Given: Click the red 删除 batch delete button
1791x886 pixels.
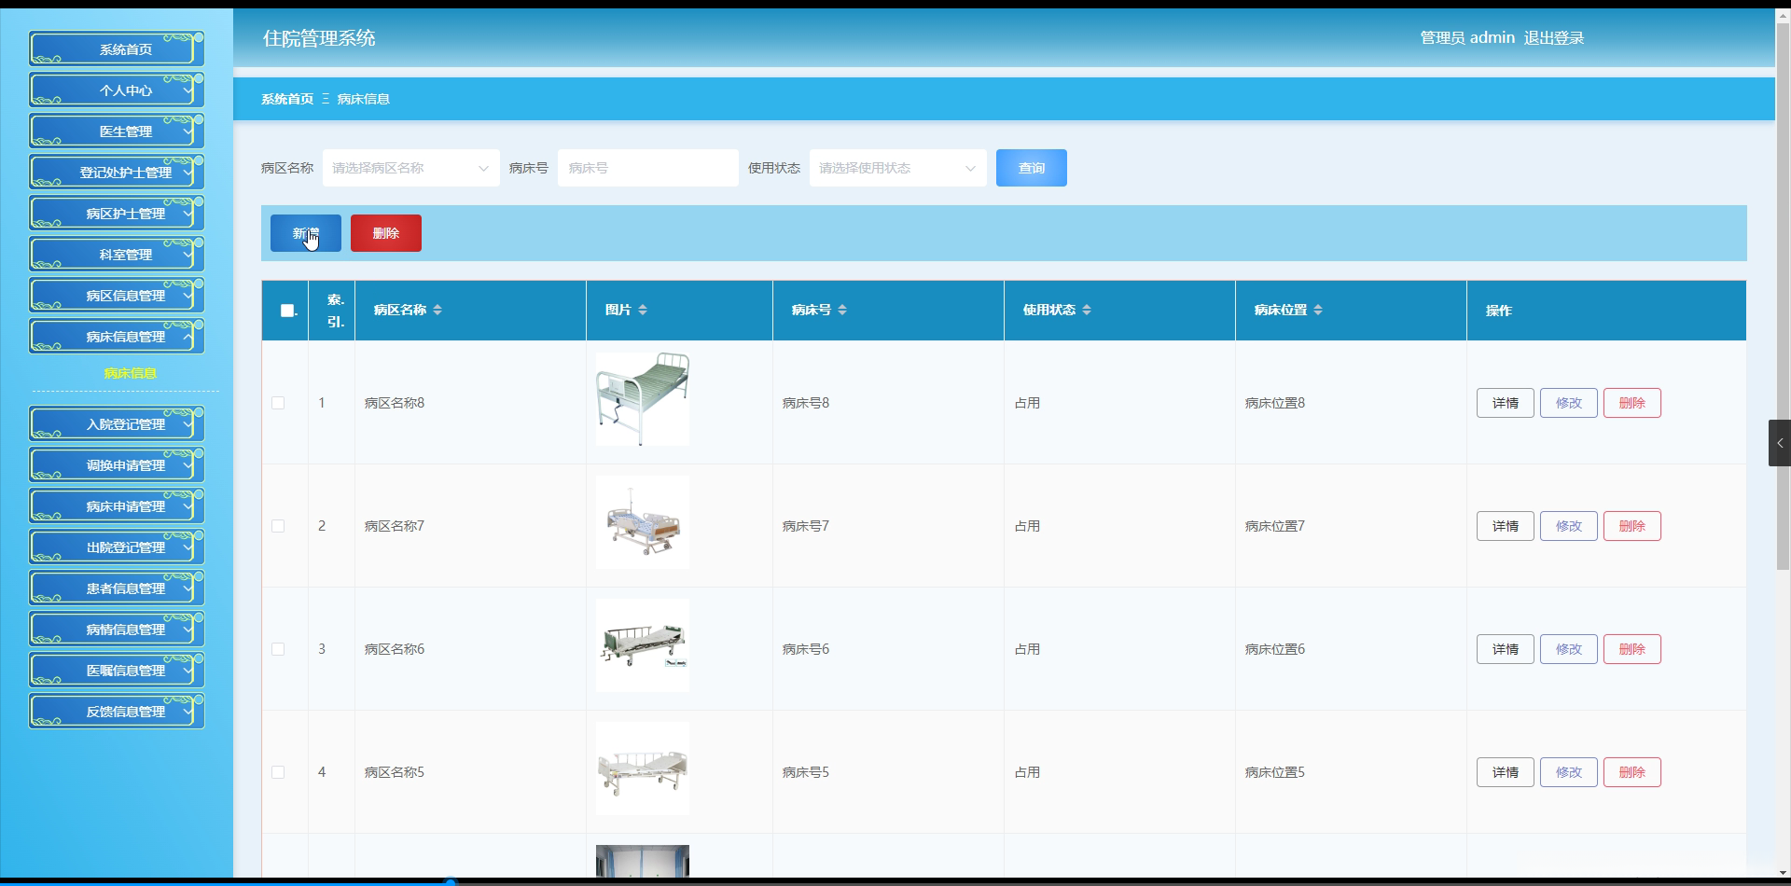Looking at the screenshot, I should coord(386,233).
